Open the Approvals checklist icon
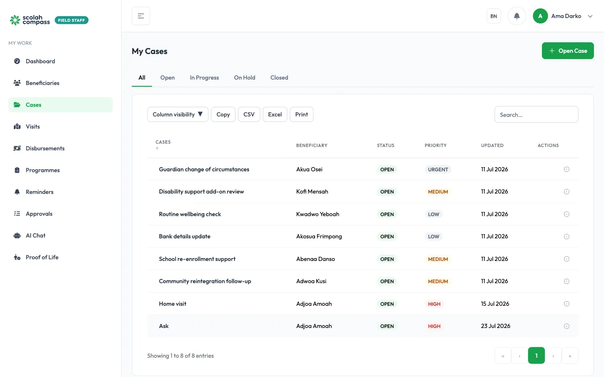This screenshot has width=604, height=377. pyautogui.click(x=17, y=214)
